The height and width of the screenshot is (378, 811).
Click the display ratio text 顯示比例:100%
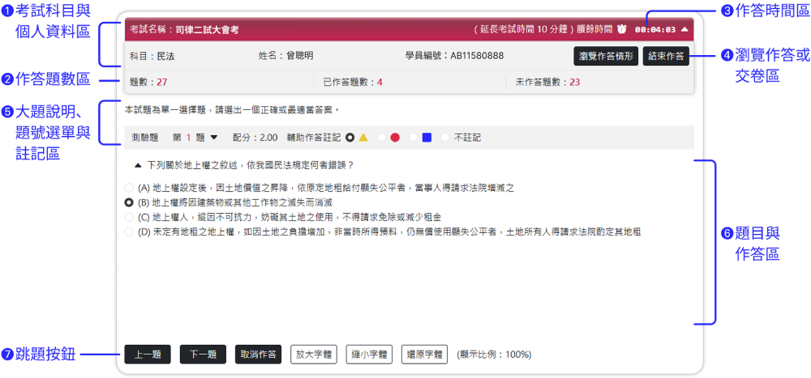(494, 355)
